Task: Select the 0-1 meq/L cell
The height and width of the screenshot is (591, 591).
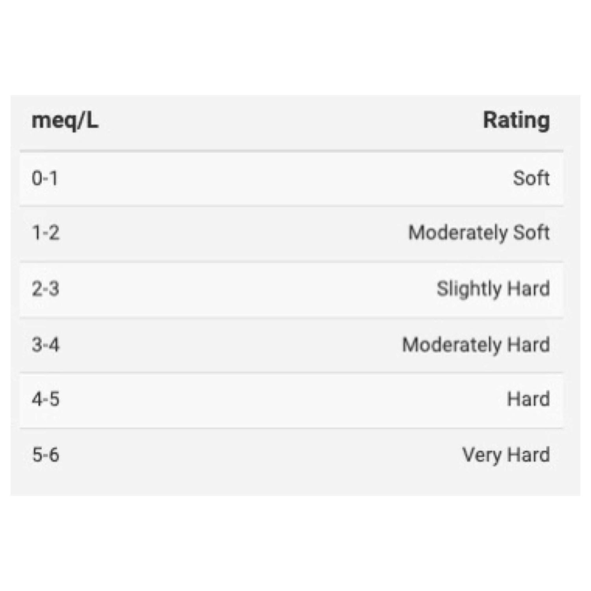Action: (x=45, y=178)
